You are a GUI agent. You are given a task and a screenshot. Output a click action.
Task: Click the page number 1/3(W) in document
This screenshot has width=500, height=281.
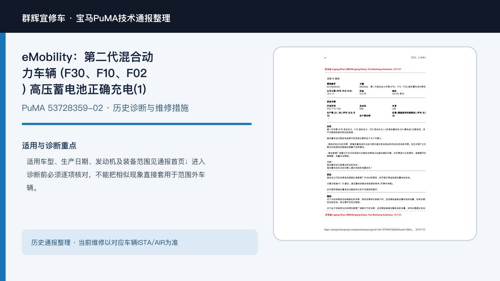(418, 57)
